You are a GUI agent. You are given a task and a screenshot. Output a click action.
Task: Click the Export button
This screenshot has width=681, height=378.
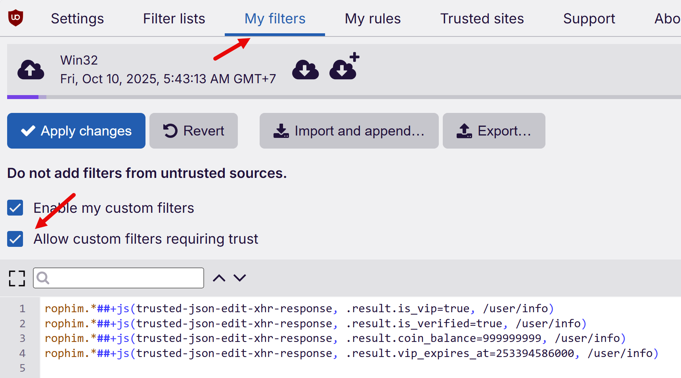point(494,131)
